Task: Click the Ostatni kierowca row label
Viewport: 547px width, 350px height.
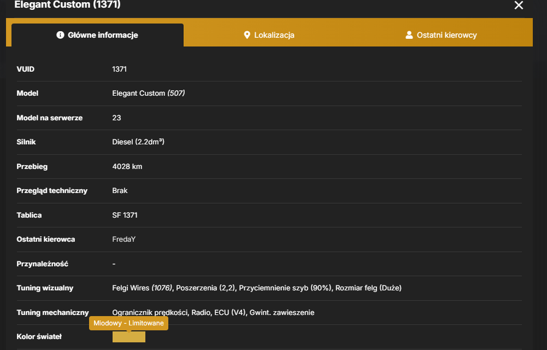Action: 46,239
